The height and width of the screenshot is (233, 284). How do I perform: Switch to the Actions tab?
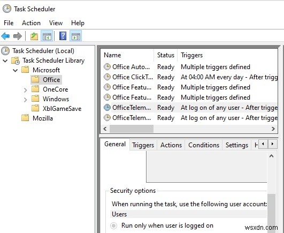[x=171, y=145]
